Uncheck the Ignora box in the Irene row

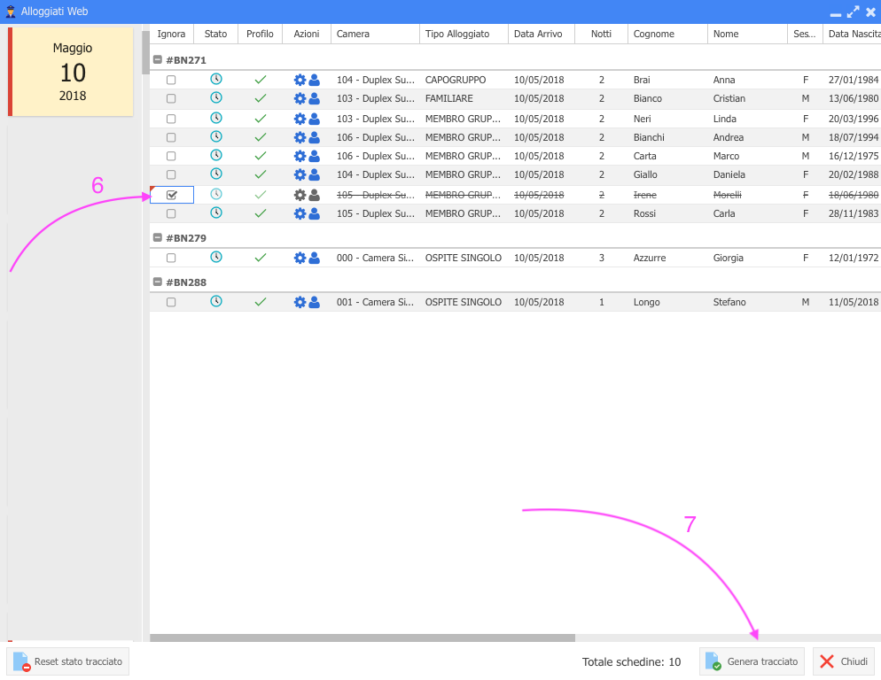tap(172, 195)
